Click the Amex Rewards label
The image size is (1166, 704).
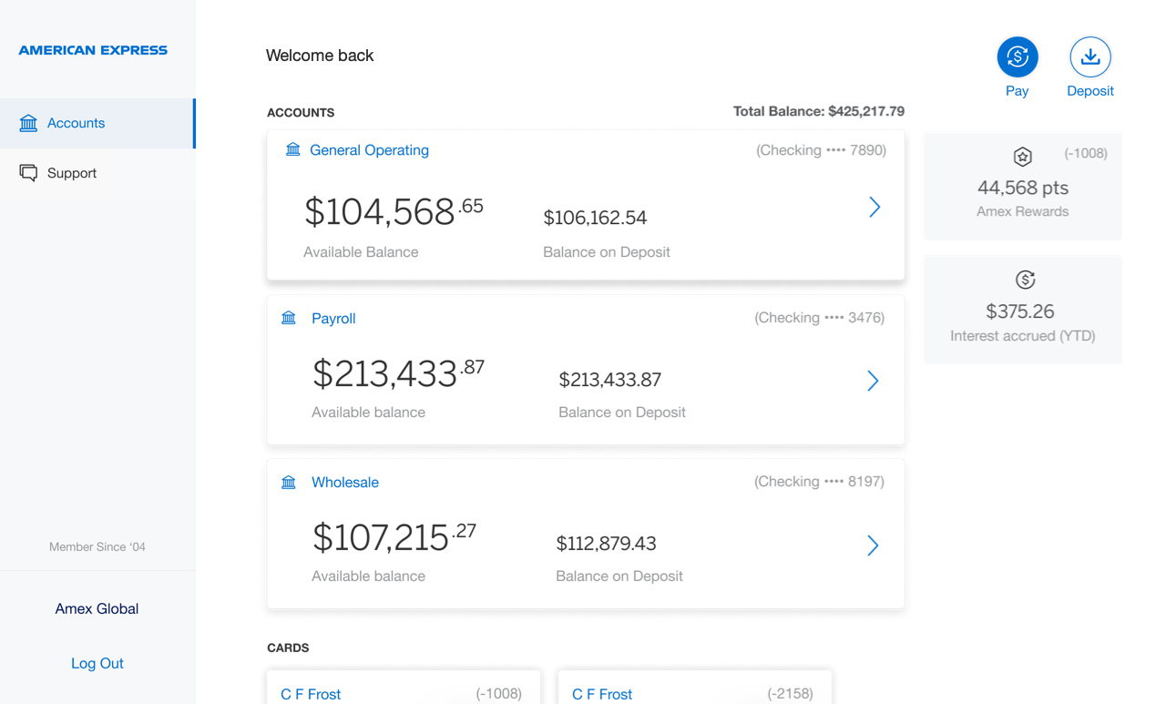coord(1023,211)
